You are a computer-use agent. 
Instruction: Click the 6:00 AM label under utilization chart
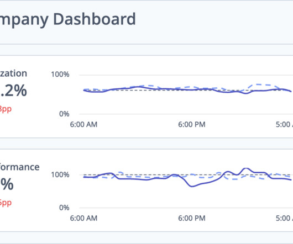click(83, 124)
